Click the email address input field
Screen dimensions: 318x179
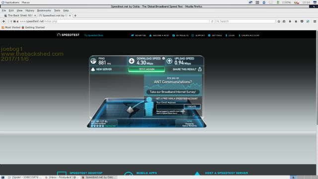170,106
